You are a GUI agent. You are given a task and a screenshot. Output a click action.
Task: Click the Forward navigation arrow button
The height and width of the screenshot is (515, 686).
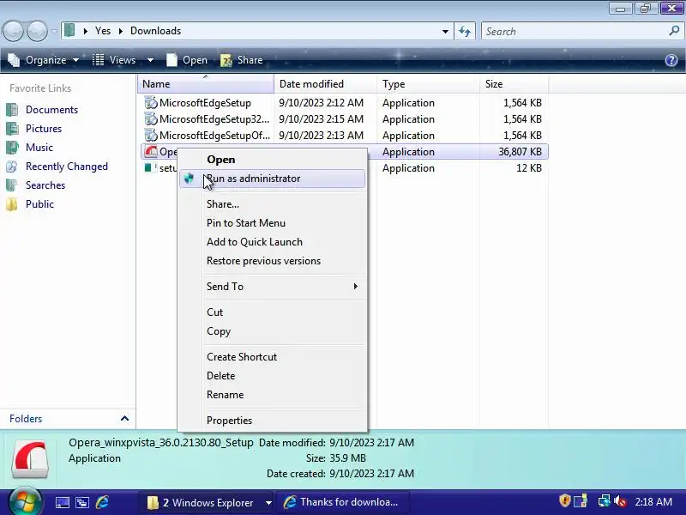[38, 31]
